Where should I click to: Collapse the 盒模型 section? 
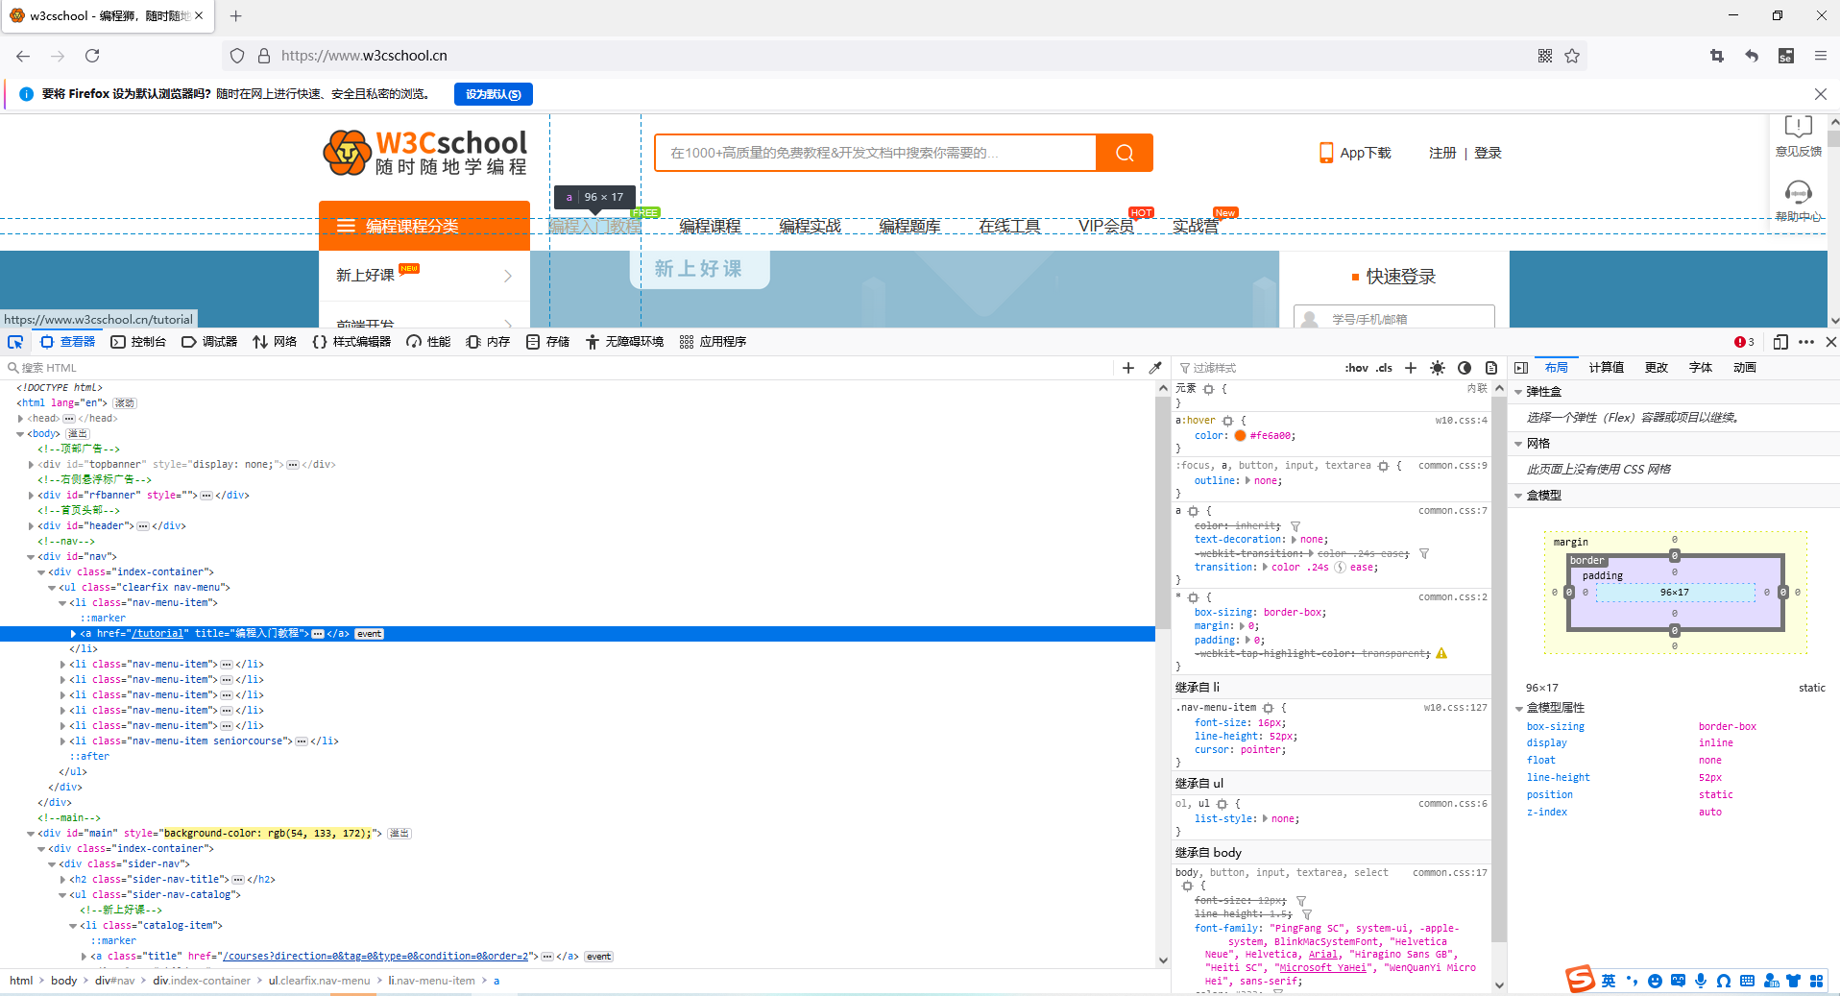[x=1518, y=496]
